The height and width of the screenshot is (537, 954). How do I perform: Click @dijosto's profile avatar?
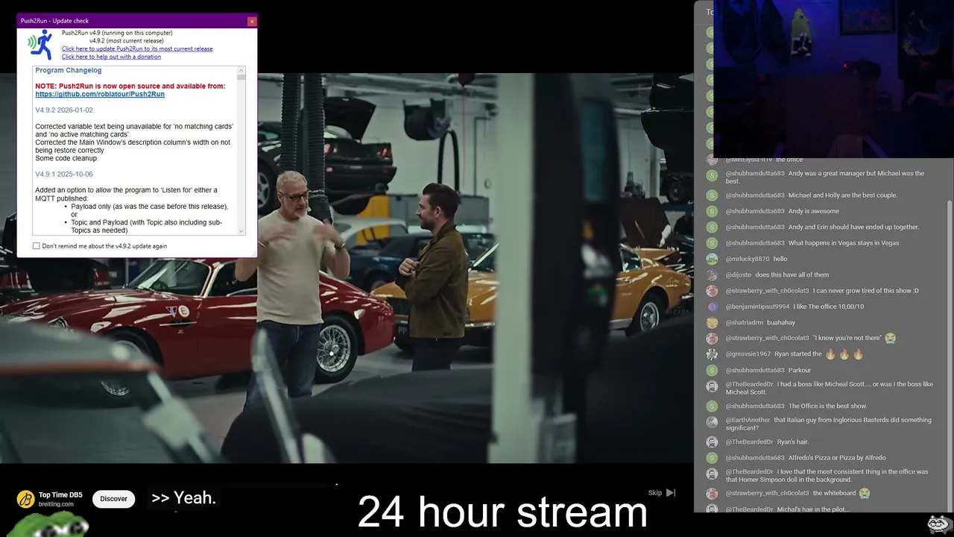712,275
